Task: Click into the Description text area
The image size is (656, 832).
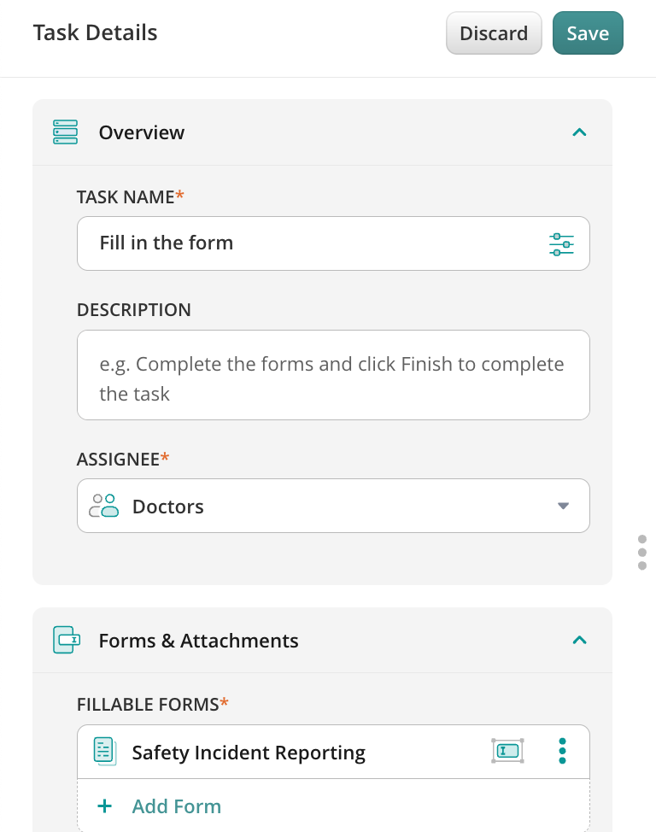Action: click(333, 375)
